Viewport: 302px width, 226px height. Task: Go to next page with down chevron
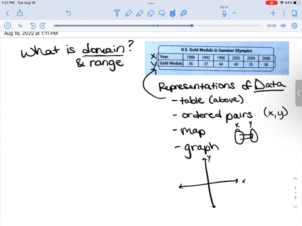point(295,207)
